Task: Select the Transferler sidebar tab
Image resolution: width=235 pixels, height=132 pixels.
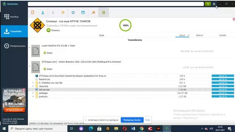Action: [x=14, y=31]
